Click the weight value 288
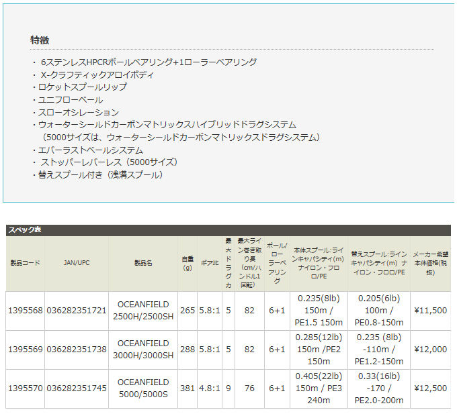This screenshot has width=457, height=420. [x=188, y=350]
